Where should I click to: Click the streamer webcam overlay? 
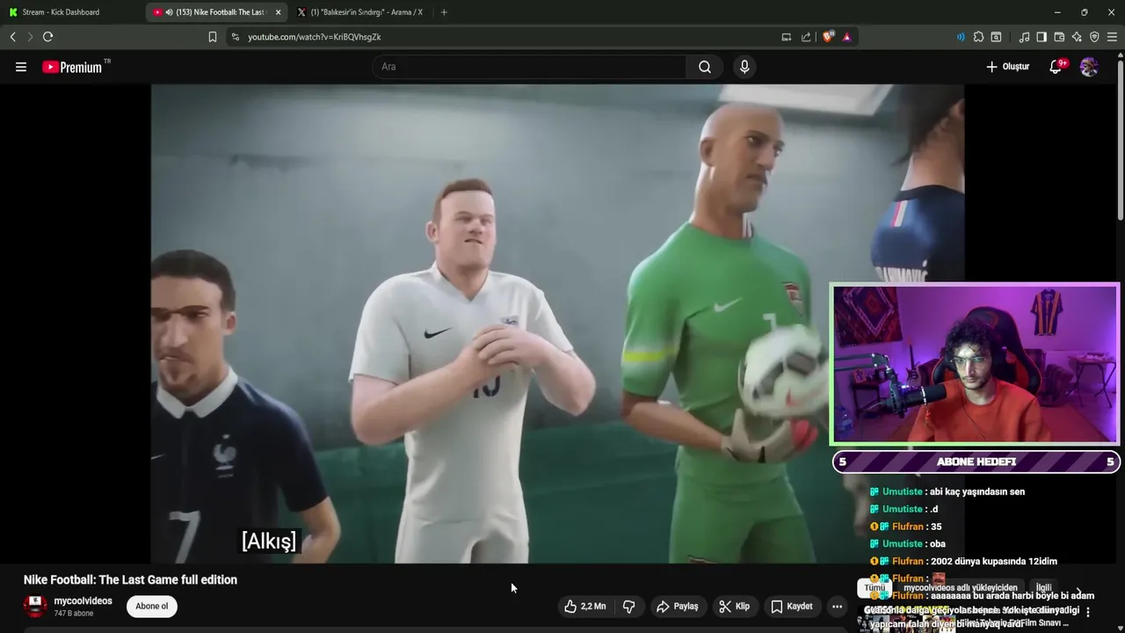(x=976, y=364)
